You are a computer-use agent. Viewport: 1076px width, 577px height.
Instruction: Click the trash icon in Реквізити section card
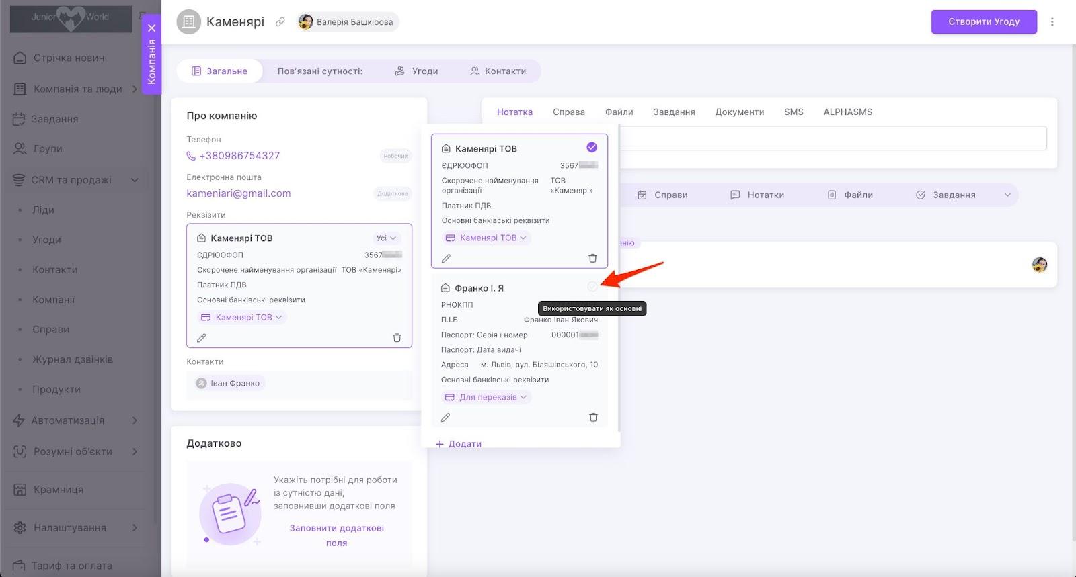point(397,338)
